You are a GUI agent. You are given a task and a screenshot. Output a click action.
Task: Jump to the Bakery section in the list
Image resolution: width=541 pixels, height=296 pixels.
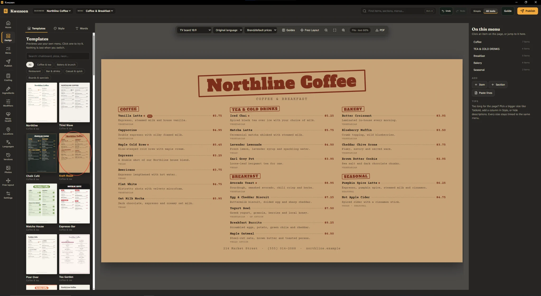click(501, 63)
